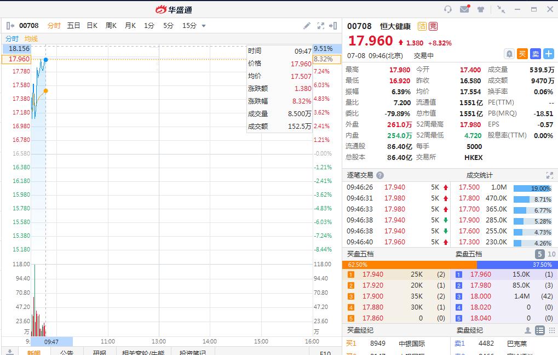
Task: Select the pencil drawing tool
Action: (307, 26)
